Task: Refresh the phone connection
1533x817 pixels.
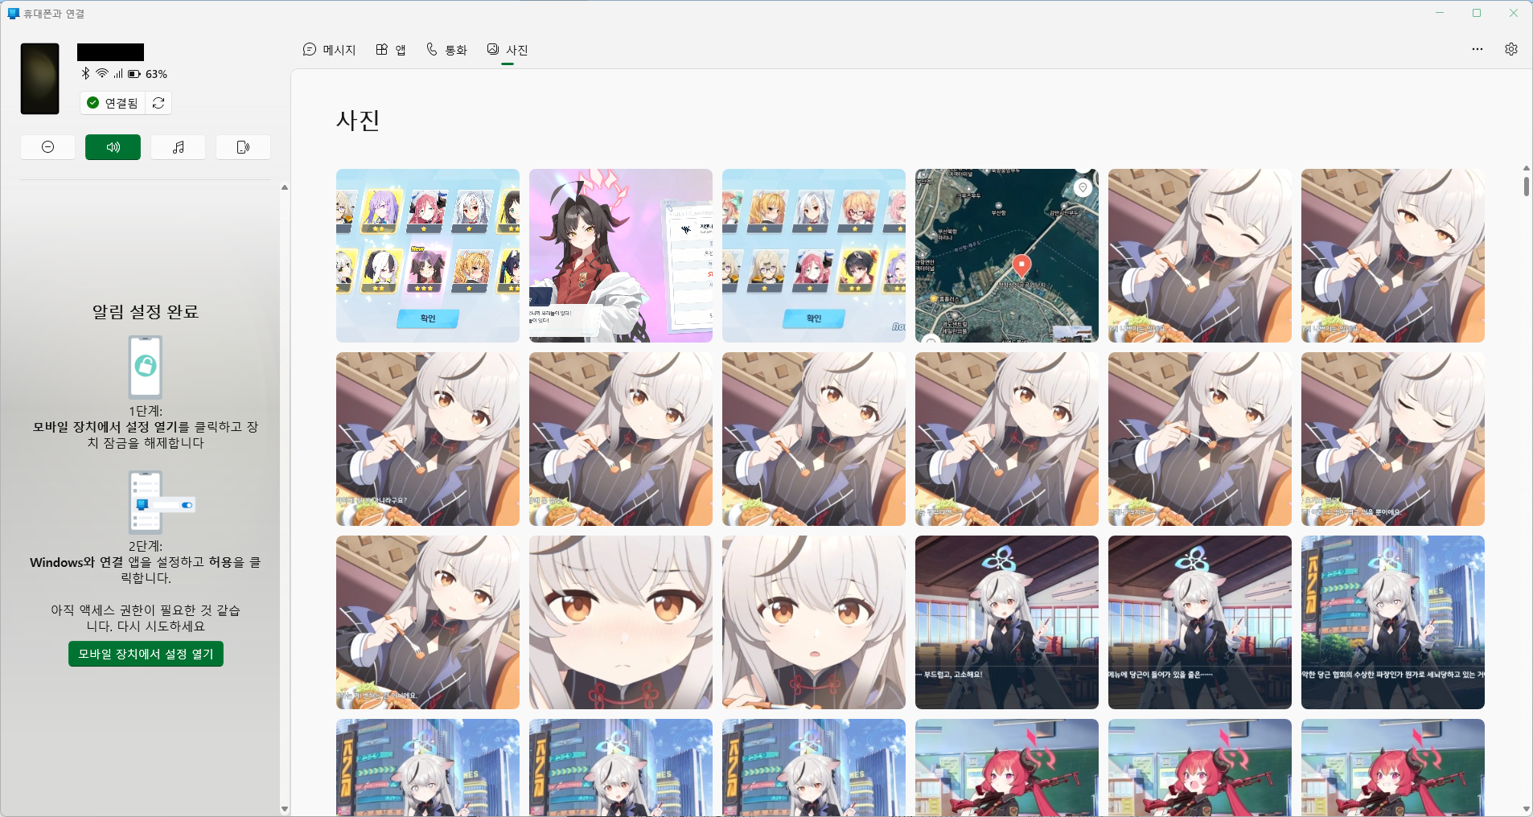Action: pyautogui.click(x=158, y=103)
